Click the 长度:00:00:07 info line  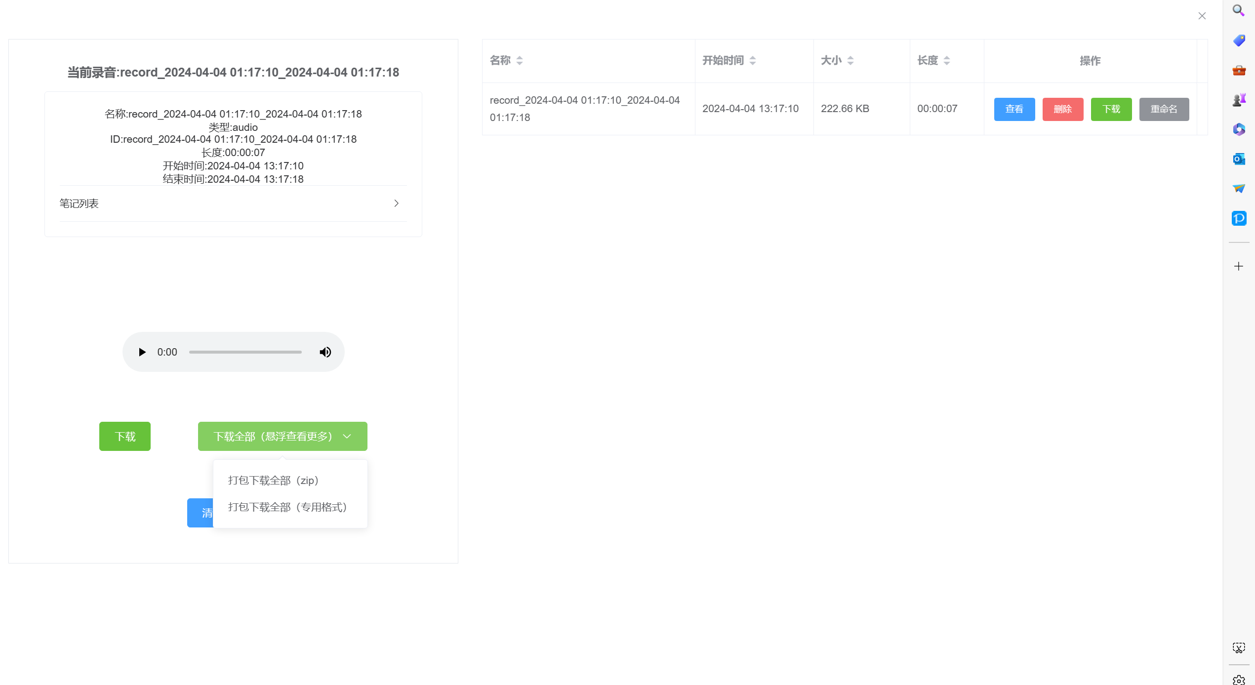(233, 153)
